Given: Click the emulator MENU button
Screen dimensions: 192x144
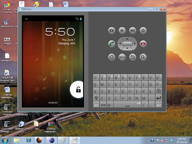Looking at the screenshot, I should tap(122, 57).
